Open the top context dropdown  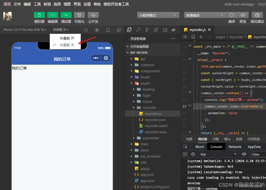click(x=218, y=154)
